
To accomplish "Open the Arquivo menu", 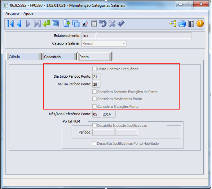I will (x=12, y=14).
